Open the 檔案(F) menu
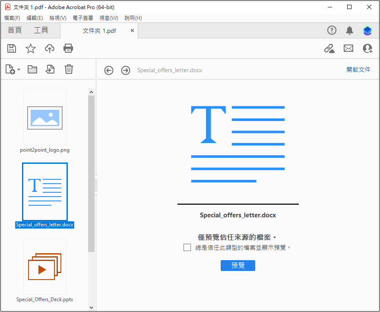Screen dimensions: 380x312 (x=12, y=18)
